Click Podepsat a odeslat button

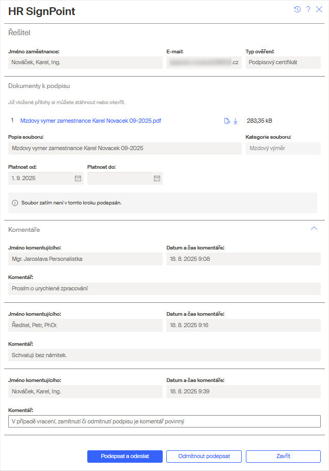coord(125,456)
